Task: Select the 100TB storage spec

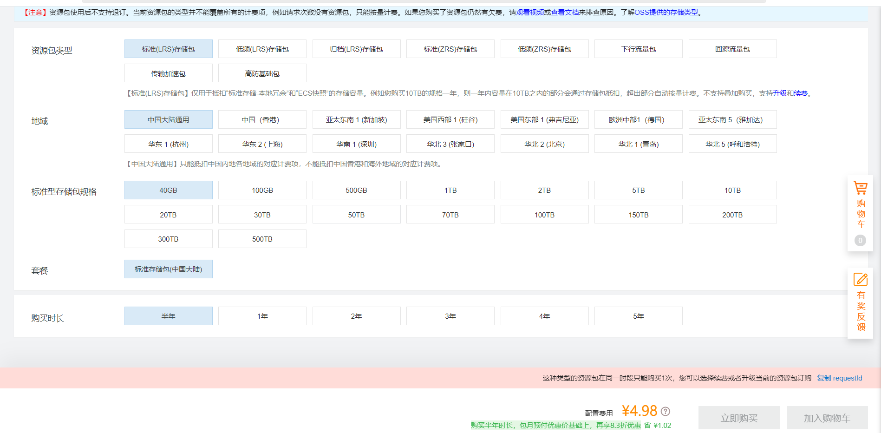Action: point(544,215)
